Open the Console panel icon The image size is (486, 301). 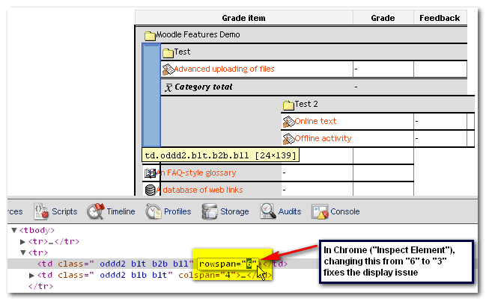(x=320, y=212)
